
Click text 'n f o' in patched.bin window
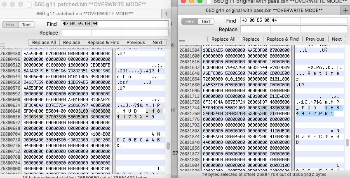(x=124, y=76)
